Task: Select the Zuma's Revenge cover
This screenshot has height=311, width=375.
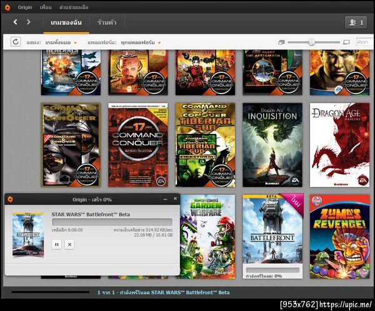Action: (339, 237)
